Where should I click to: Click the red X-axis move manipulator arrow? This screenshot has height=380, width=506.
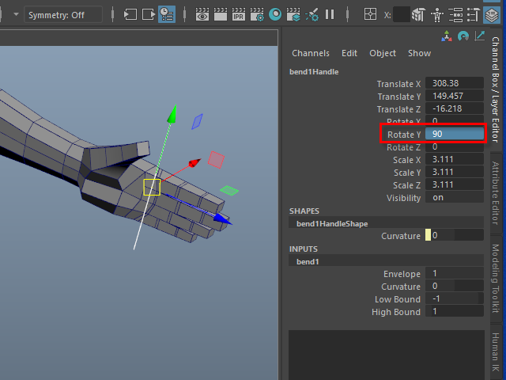pyautogui.click(x=194, y=163)
